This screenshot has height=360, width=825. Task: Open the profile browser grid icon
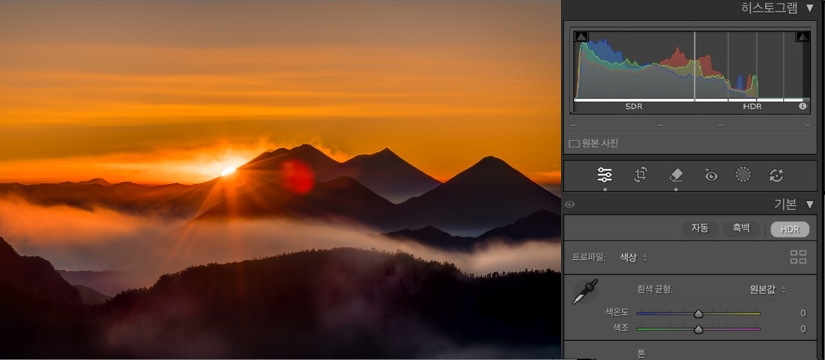point(798,257)
